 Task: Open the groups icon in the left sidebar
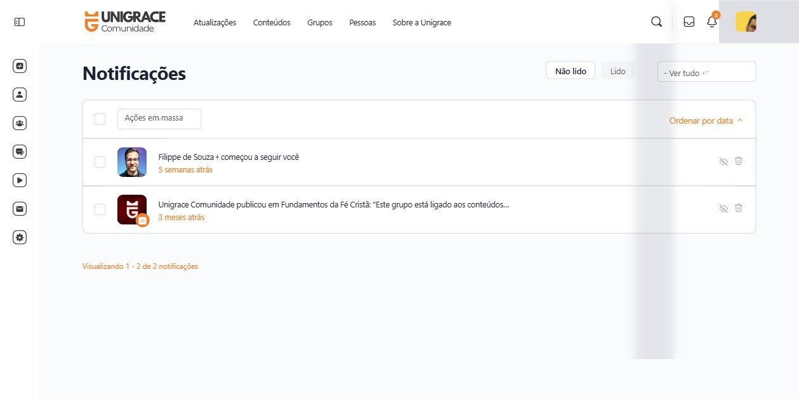20,123
